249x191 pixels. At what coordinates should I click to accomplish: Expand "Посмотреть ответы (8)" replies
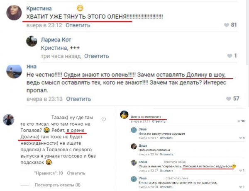(x=58, y=185)
